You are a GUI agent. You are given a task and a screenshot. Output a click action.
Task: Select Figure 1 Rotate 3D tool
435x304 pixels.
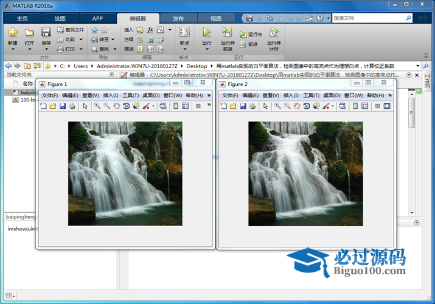[126, 106]
